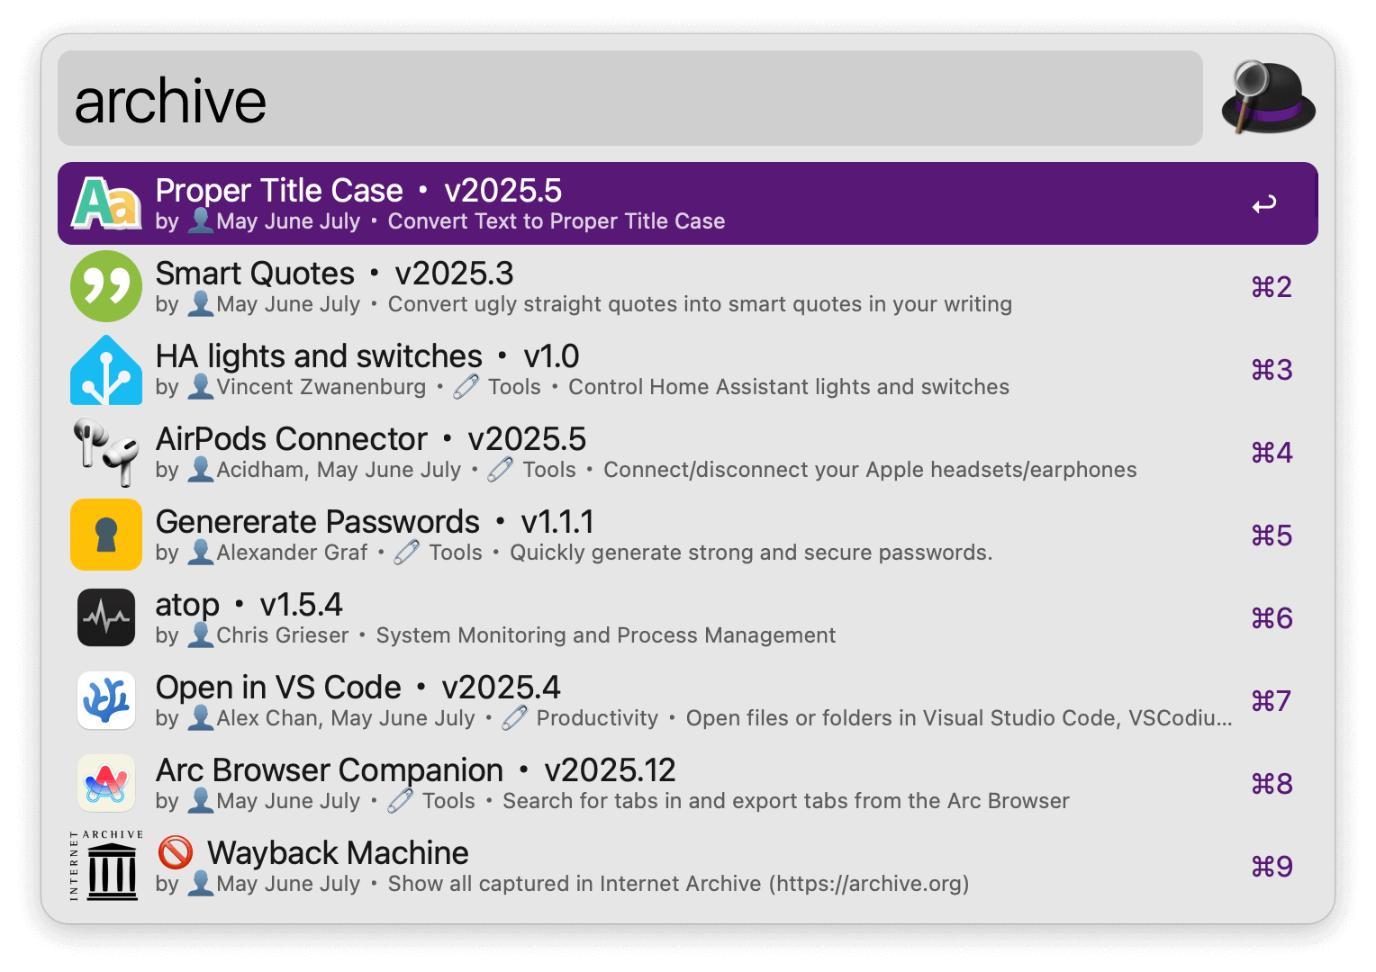This screenshot has width=1376, height=972.
Task: Click the author person icon next to Vincent Zwanenburg
Action: click(201, 387)
